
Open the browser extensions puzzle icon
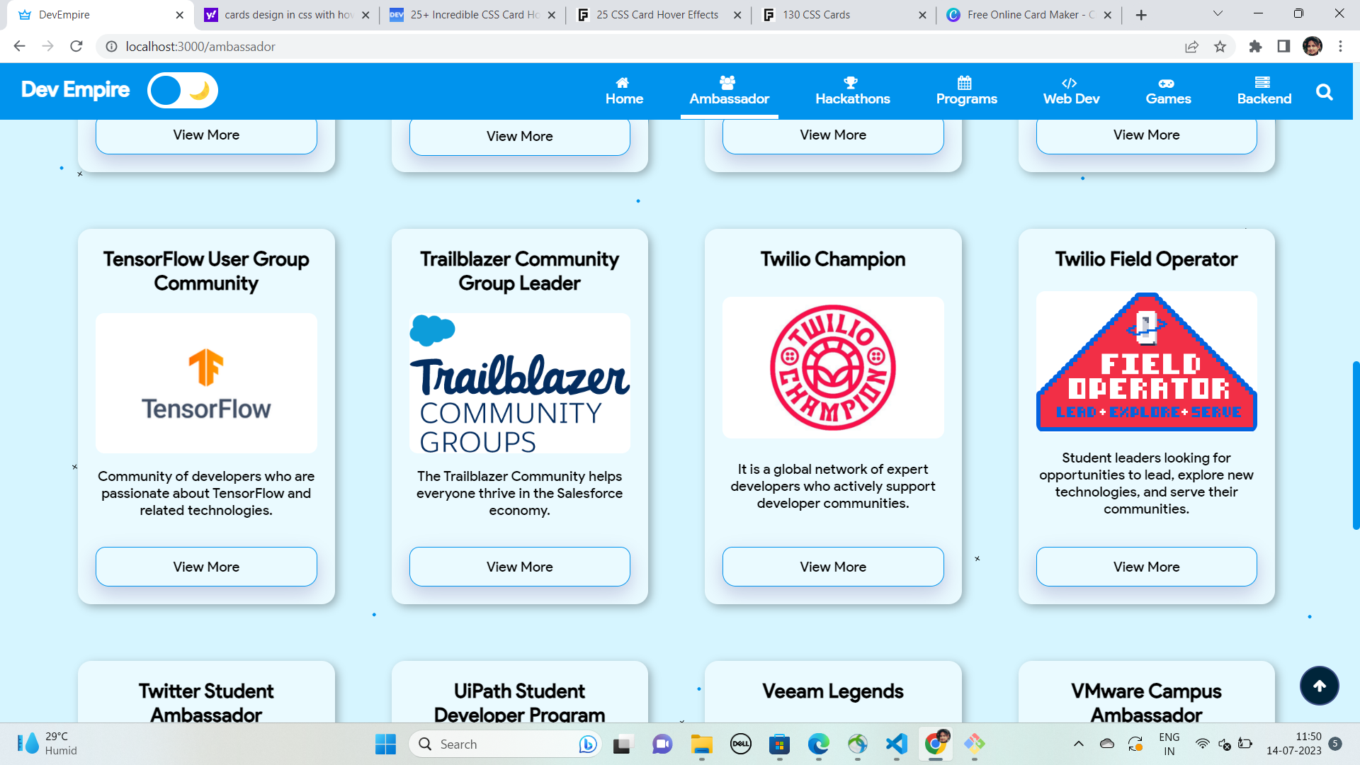(1255, 46)
